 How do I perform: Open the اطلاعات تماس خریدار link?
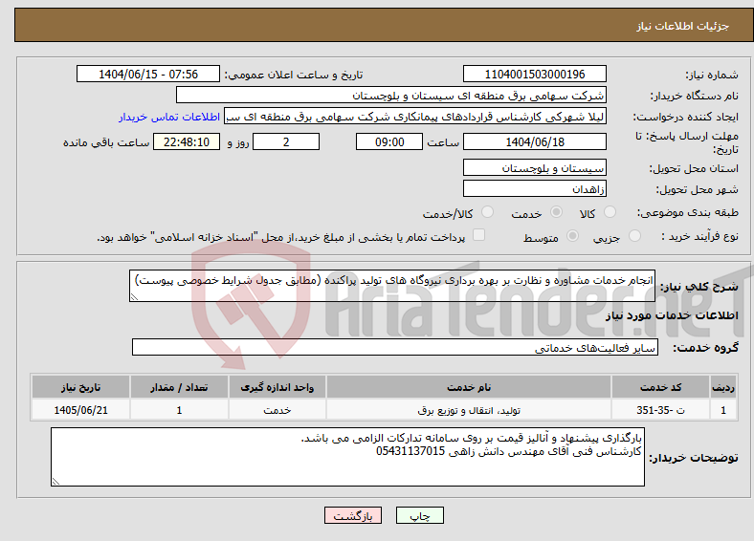pos(169,117)
